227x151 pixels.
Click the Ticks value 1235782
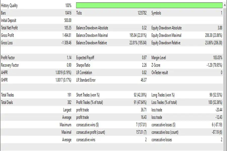[141, 13]
